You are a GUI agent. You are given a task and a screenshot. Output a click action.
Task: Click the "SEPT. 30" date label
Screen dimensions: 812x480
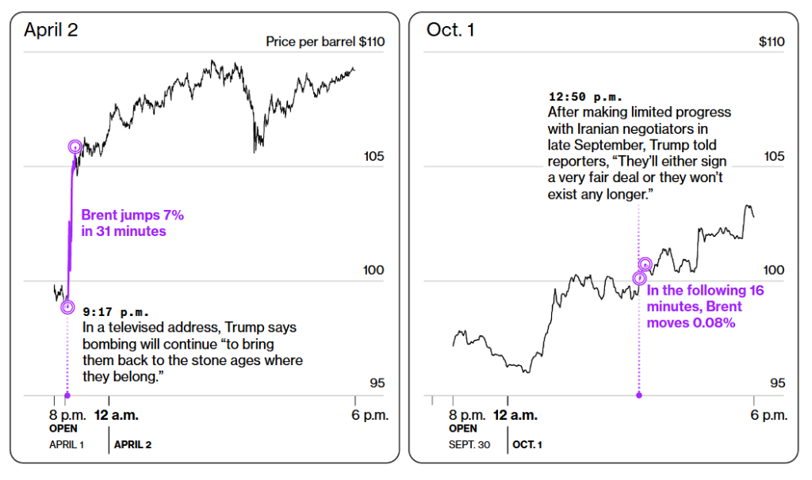click(469, 445)
